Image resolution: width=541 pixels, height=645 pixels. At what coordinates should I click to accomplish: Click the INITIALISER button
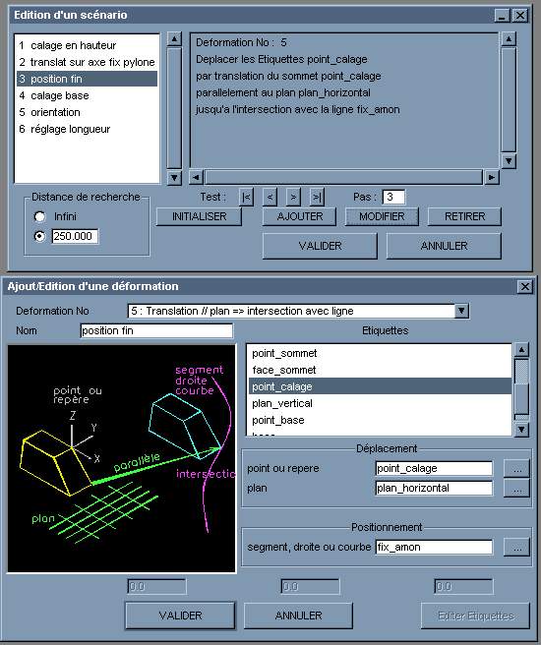[x=199, y=216]
